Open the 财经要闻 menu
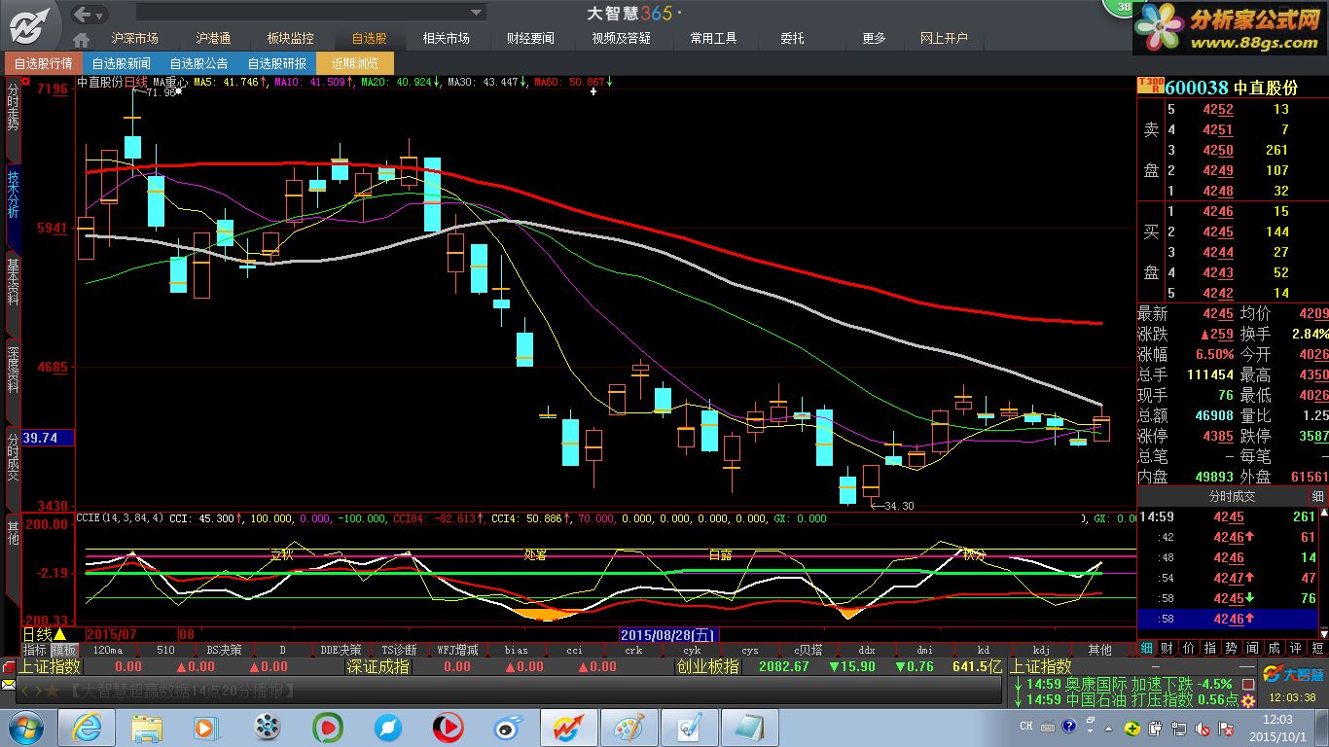The height and width of the screenshot is (747, 1329). (530, 38)
